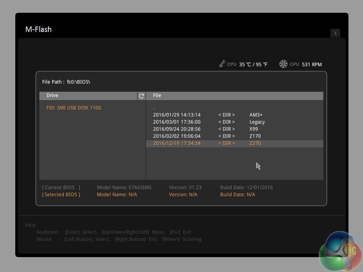363x272 pixels.
Task: Click the Current BIOS label
Action: pos(61,187)
